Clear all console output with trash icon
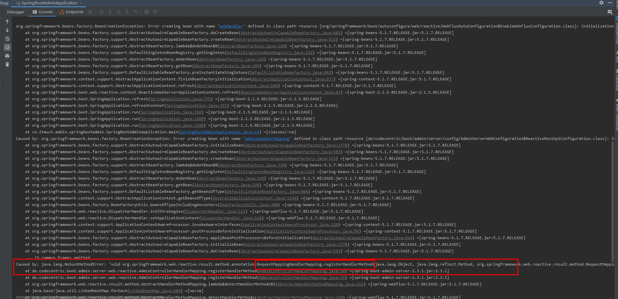The width and height of the screenshot is (618, 299). pos(7,64)
